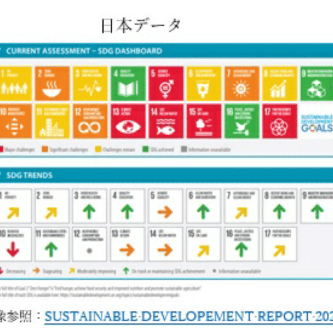The height and width of the screenshot is (333, 333).
Task: Select the Current Assessment SDG Dashboard header
Action: tap(83, 51)
